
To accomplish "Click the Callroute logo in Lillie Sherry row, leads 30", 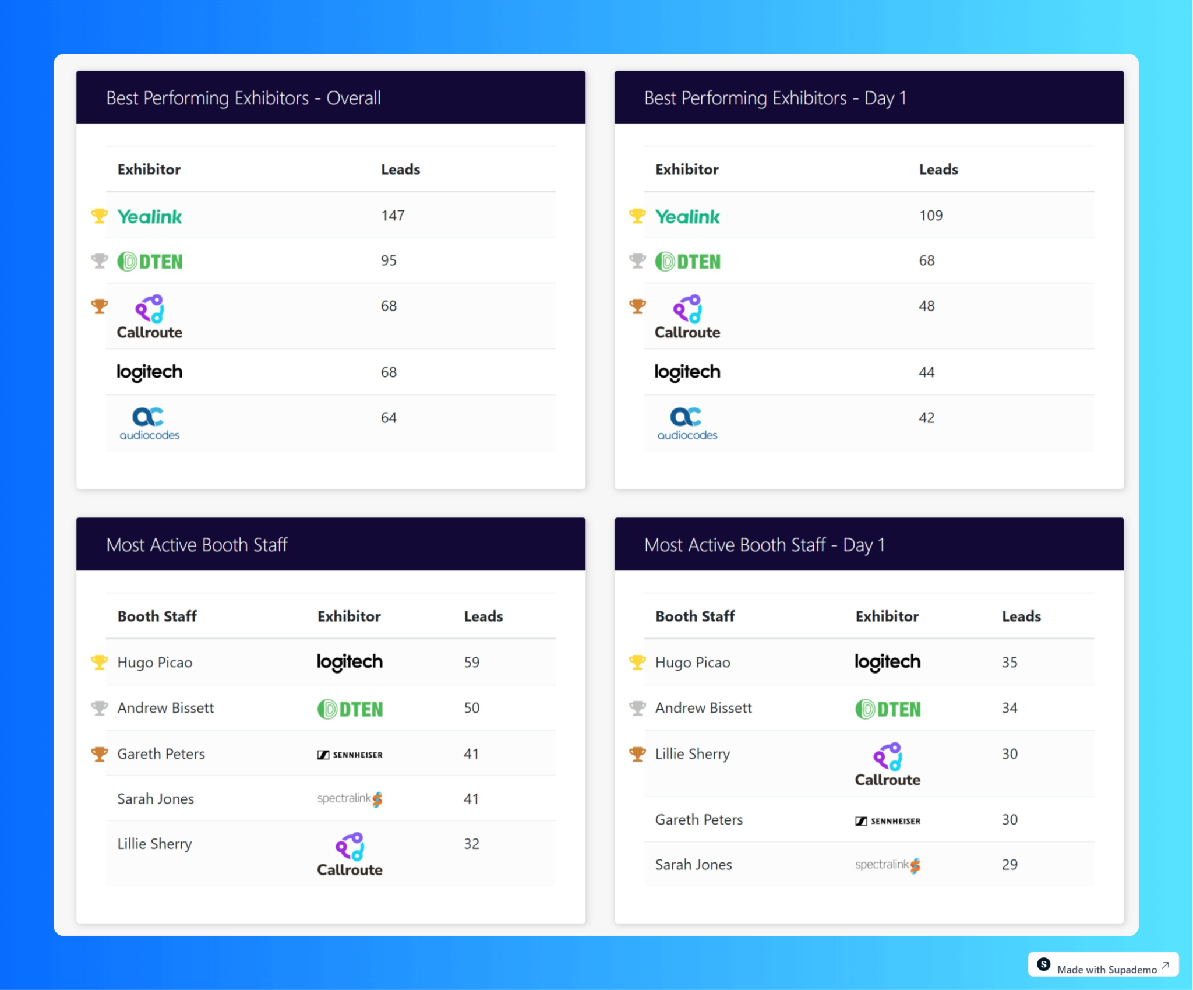I will 887,764.
